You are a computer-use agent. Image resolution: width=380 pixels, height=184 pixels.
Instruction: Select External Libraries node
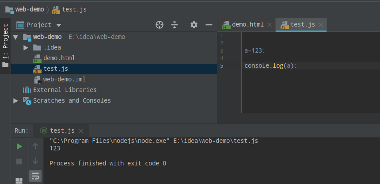tap(65, 90)
